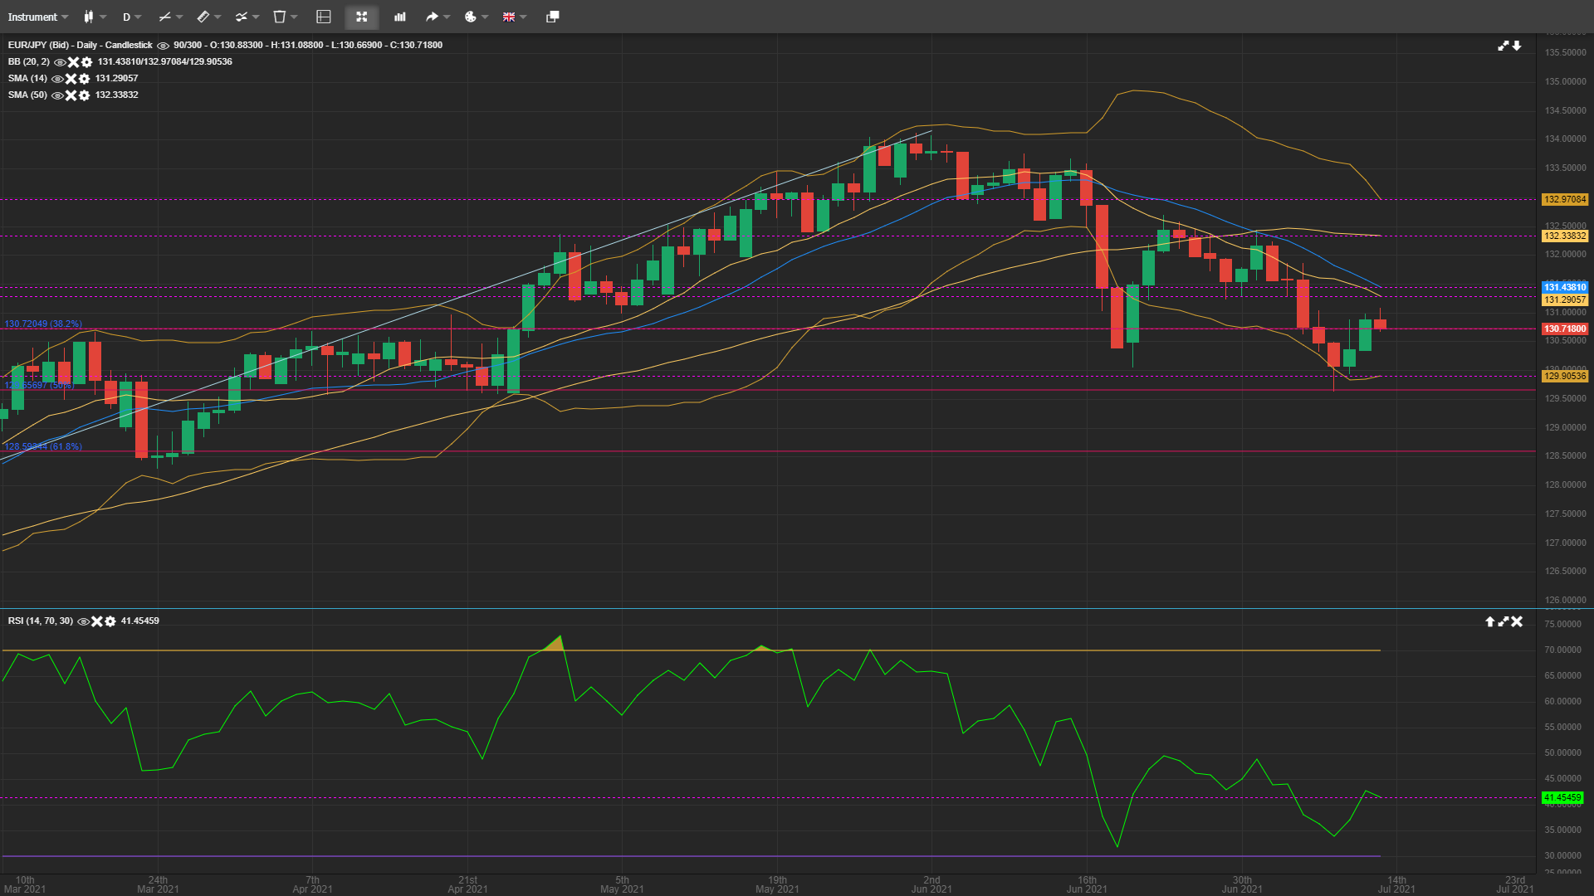Select the ruler measurement tool
Screen dimensions: 1594x896
coord(203,17)
